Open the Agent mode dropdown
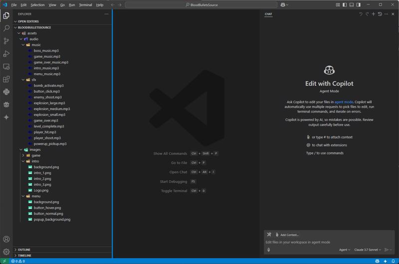The height and width of the screenshot is (264, 399). [345, 250]
